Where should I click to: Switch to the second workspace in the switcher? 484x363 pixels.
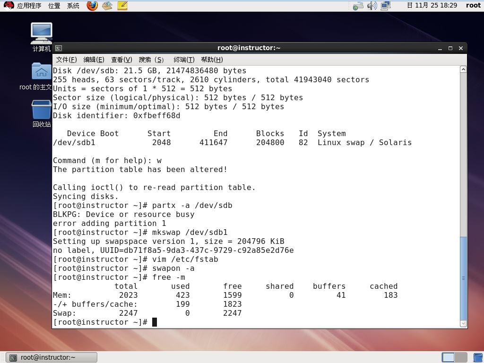461,357
